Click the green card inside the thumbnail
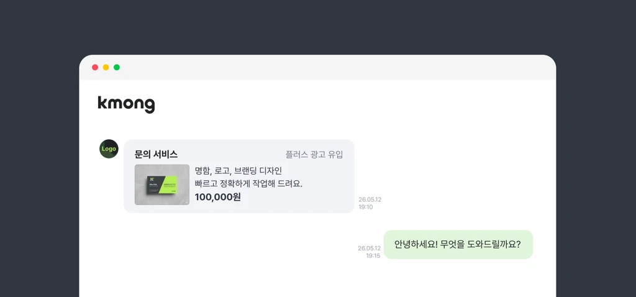Viewport: 636px width, 297px height. point(170,186)
